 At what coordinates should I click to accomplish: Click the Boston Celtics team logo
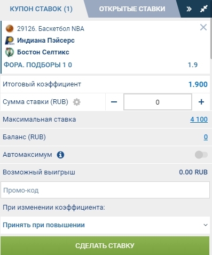(10, 52)
